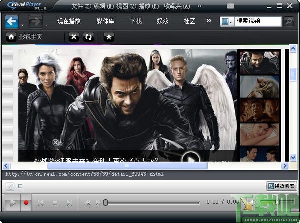Image resolution: width=300 pixels, height=223 pixels.
Task: Click the vertical scrollbar thumb
Action: 293,75
